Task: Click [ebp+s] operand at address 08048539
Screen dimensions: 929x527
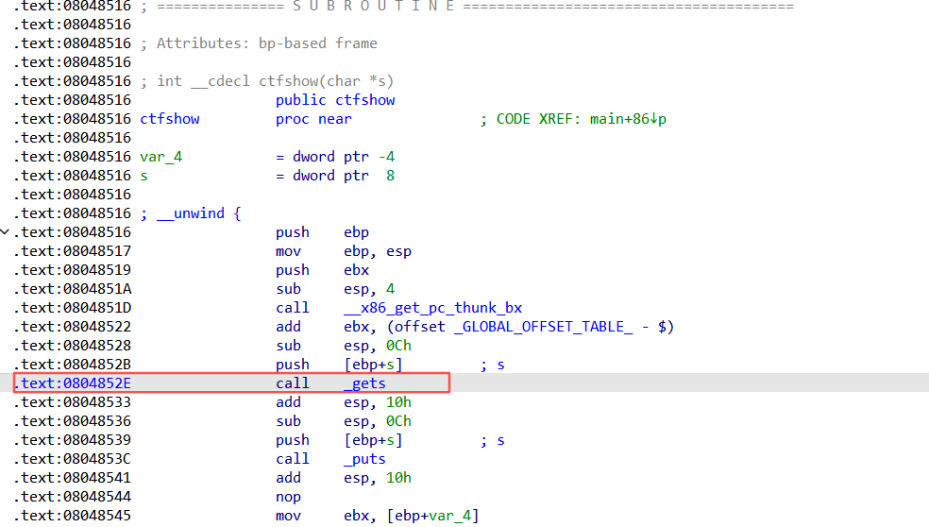Action: 373,440
